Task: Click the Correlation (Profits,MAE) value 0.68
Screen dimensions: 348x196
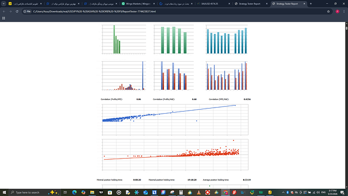Action: (194, 100)
